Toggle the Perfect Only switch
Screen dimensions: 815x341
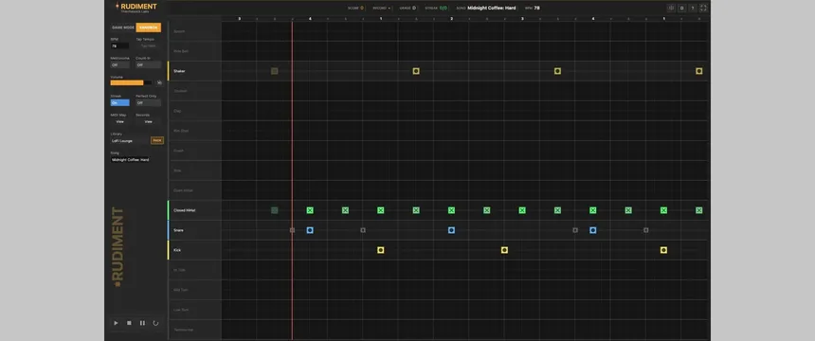point(148,103)
